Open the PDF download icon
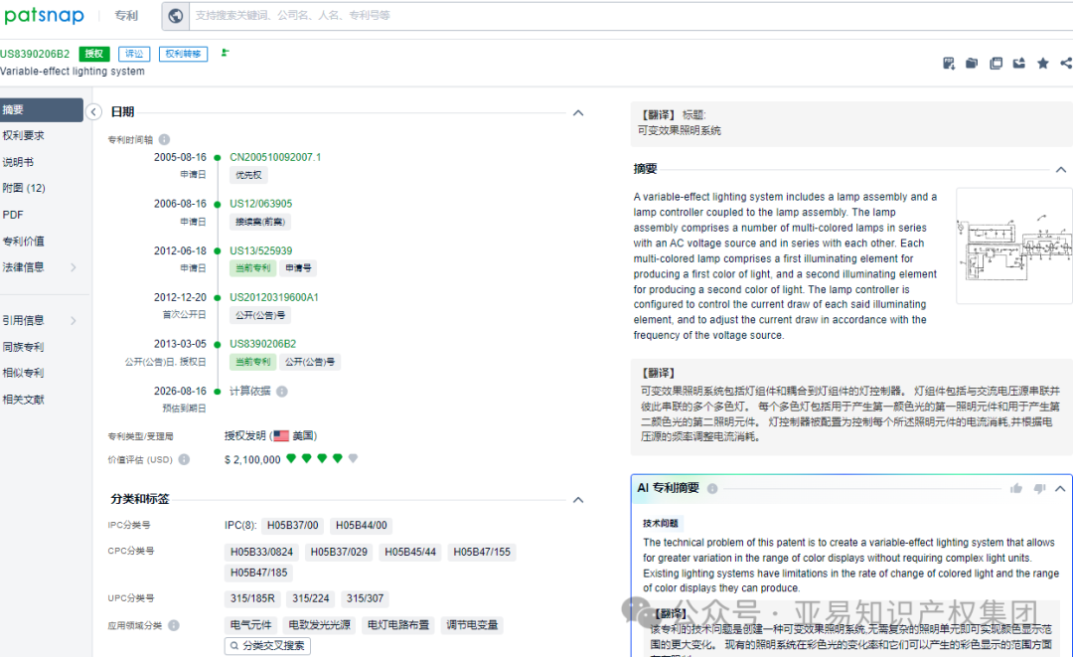1073x657 pixels. click(x=949, y=63)
